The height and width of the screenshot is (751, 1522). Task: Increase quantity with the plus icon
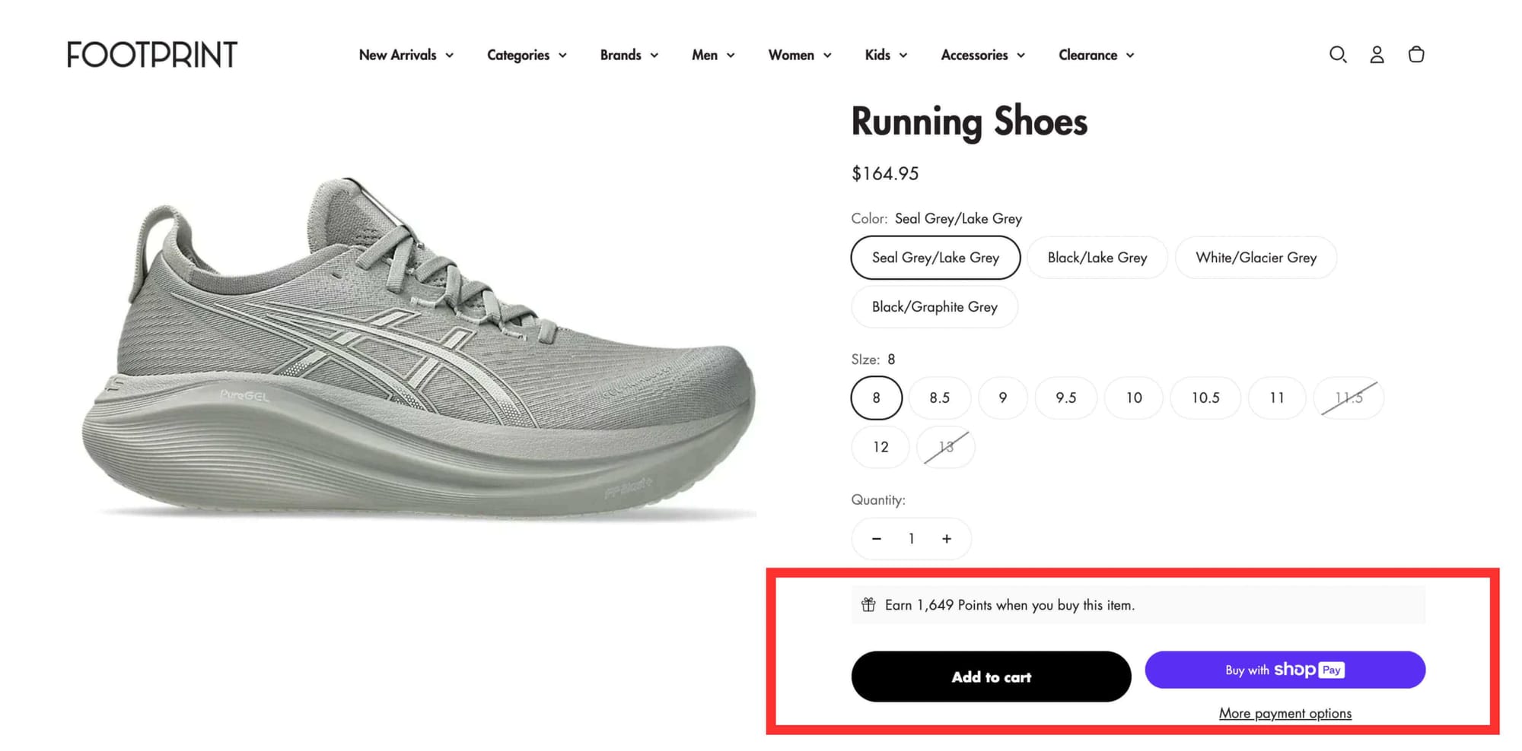tap(947, 538)
